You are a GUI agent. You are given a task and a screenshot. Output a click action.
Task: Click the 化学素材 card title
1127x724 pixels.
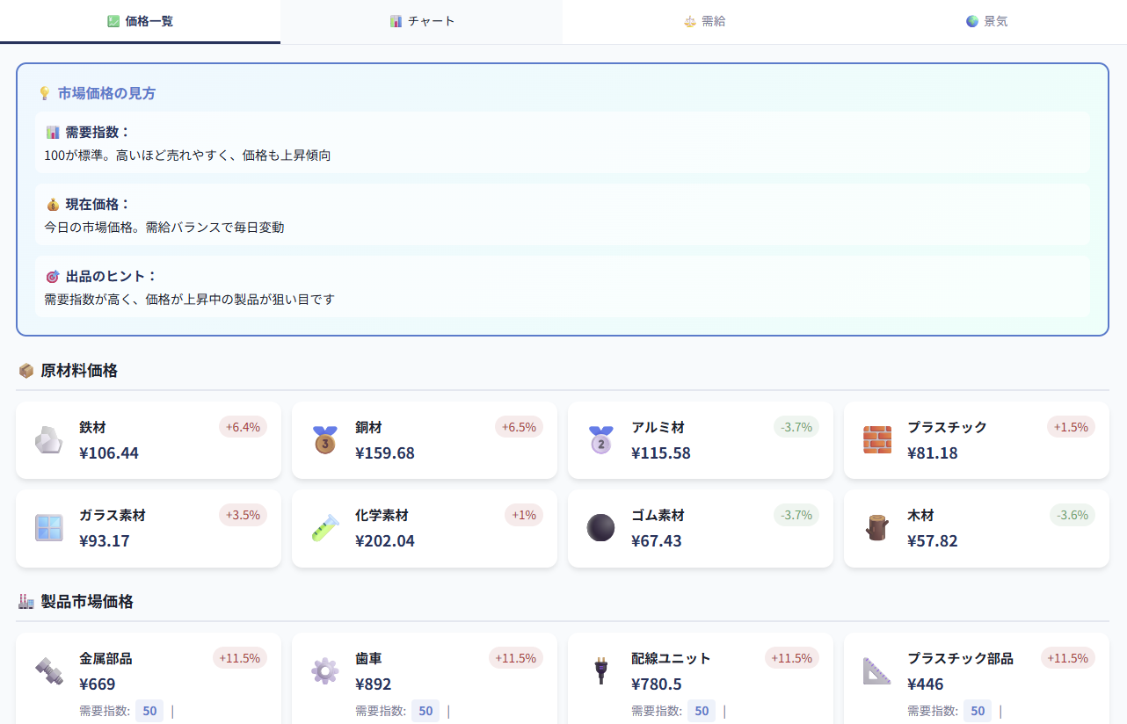pos(382,516)
